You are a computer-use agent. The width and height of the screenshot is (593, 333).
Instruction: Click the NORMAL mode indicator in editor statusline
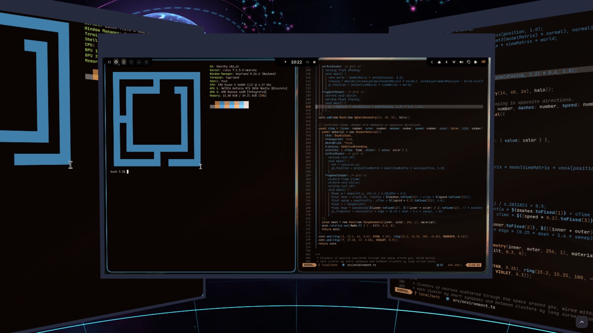[309, 265]
